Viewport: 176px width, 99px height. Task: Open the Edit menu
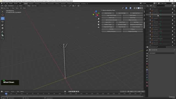pyautogui.click(x=7, y=3)
